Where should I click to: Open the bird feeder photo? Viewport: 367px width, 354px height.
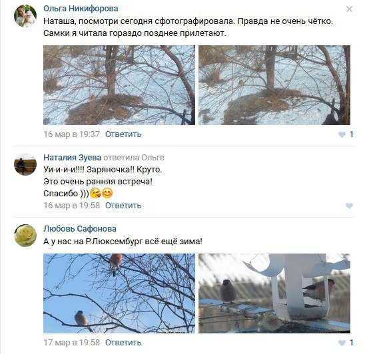click(274, 293)
